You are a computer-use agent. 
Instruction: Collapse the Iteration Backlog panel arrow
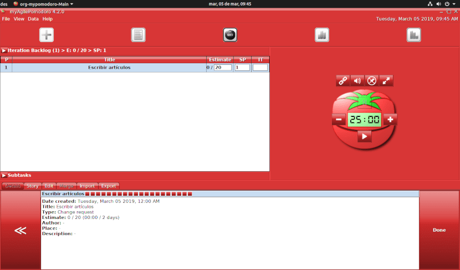pos(4,50)
